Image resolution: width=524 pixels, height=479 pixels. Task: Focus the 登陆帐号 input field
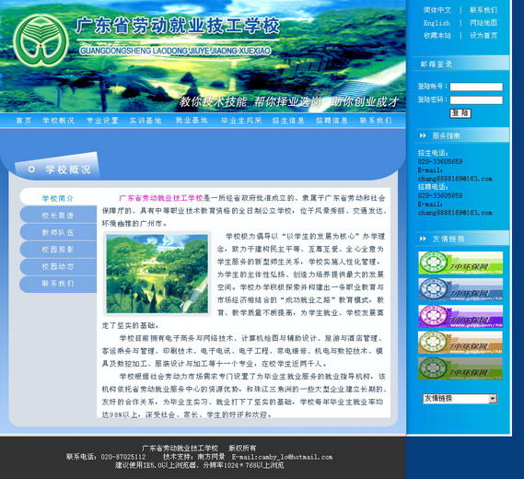pyautogui.click(x=476, y=87)
